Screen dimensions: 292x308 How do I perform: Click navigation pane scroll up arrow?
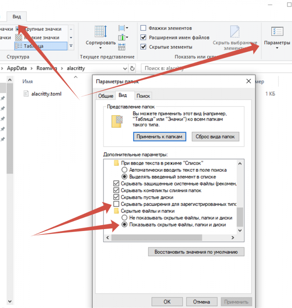tap(10, 80)
